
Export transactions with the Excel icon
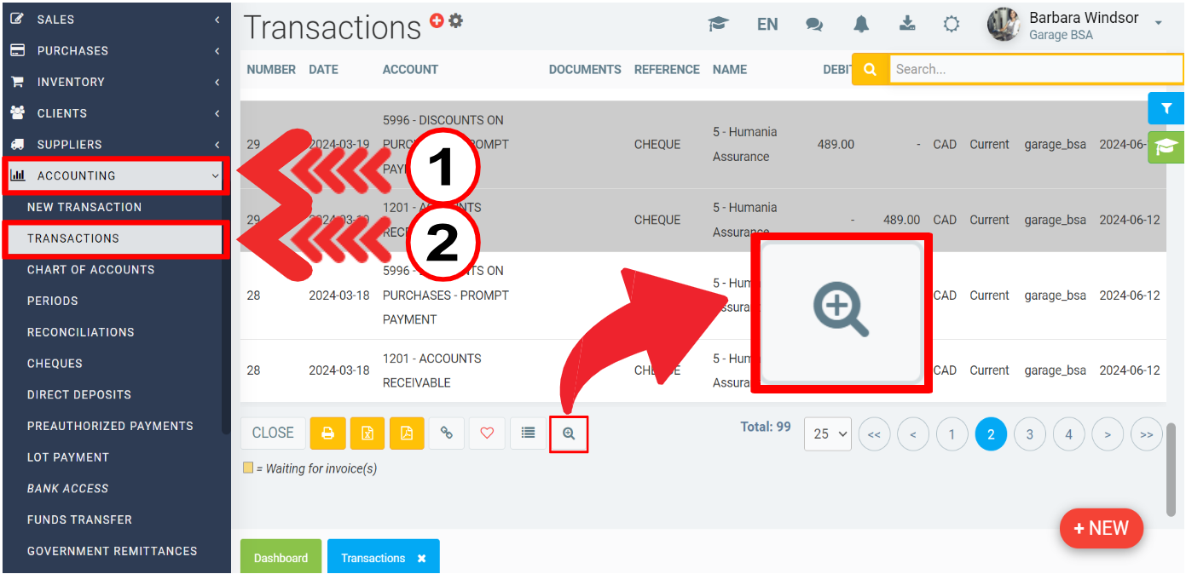[367, 433]
